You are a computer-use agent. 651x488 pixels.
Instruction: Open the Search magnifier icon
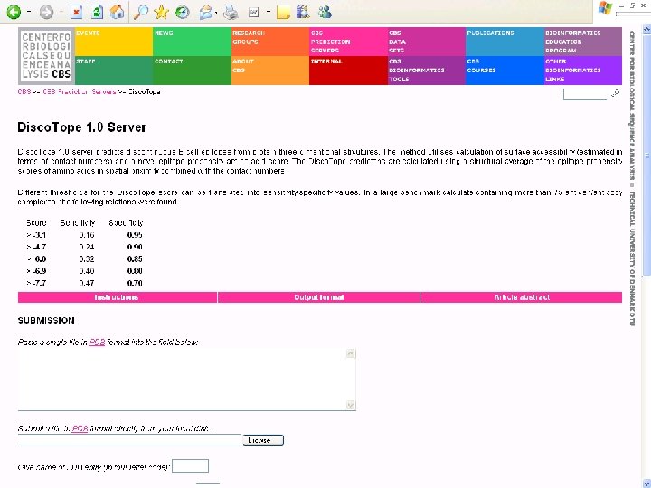141,12
